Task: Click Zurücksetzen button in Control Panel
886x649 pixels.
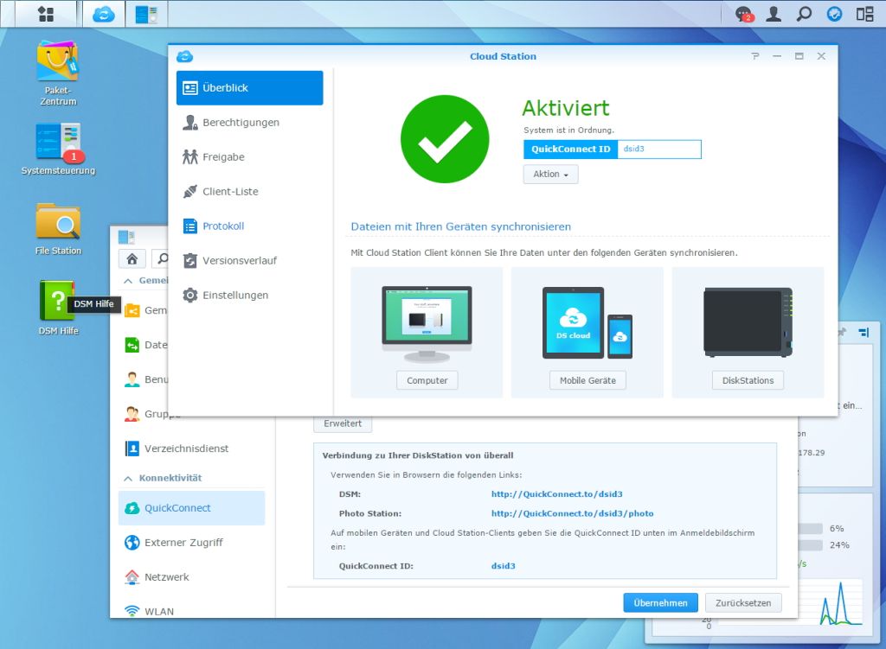Action: [x=743, y=602]
